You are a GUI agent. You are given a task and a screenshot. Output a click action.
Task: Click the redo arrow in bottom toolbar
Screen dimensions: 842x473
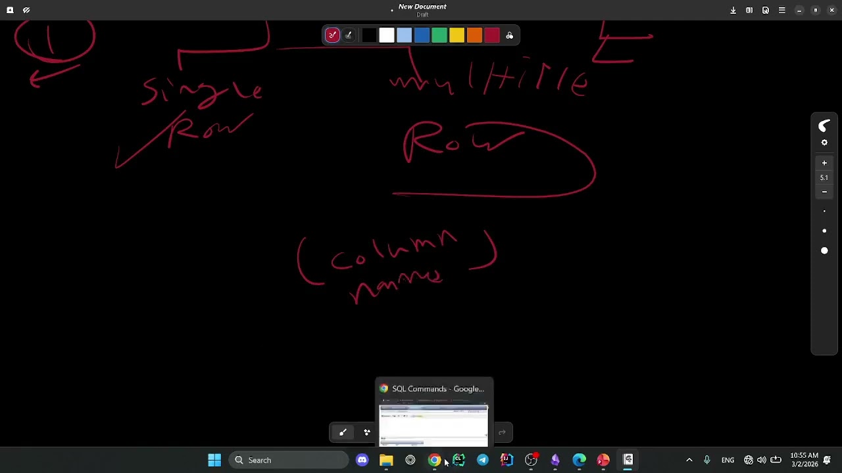502,432
